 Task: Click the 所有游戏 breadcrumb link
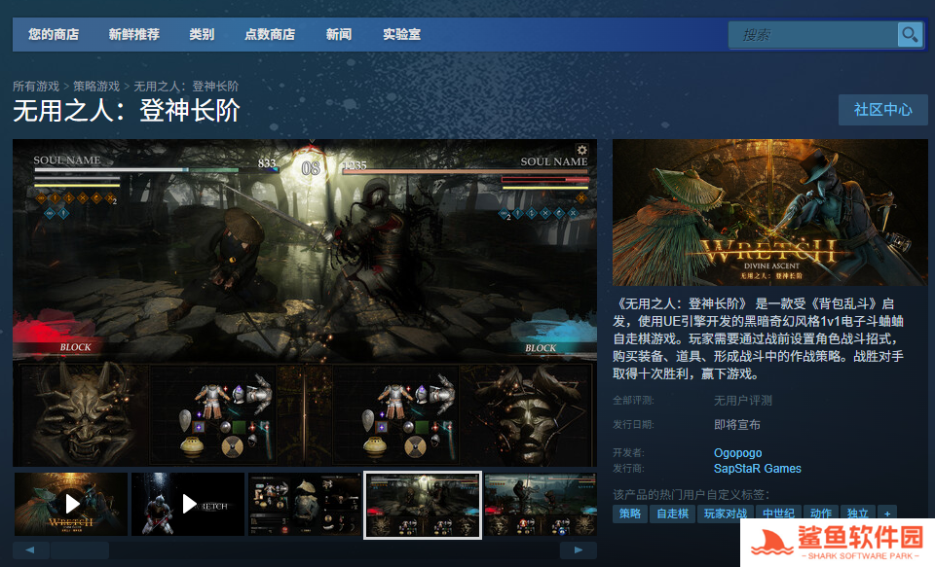pos(36,87)
